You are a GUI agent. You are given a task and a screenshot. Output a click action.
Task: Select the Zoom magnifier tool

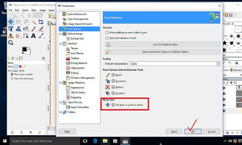(10, 43)
